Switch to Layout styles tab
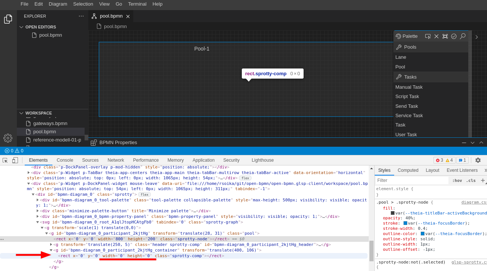Viewport: 487px width, 271px height. (x=432, y=170)
